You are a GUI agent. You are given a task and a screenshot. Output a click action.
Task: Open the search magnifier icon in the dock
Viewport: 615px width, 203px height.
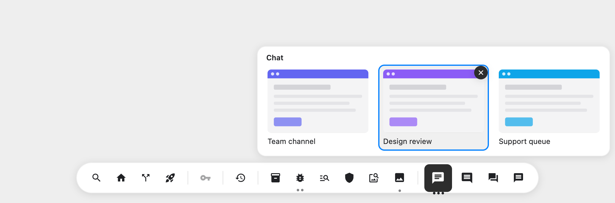97,178
